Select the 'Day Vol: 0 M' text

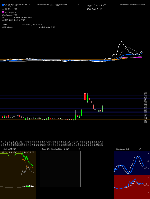coord(94,9)
